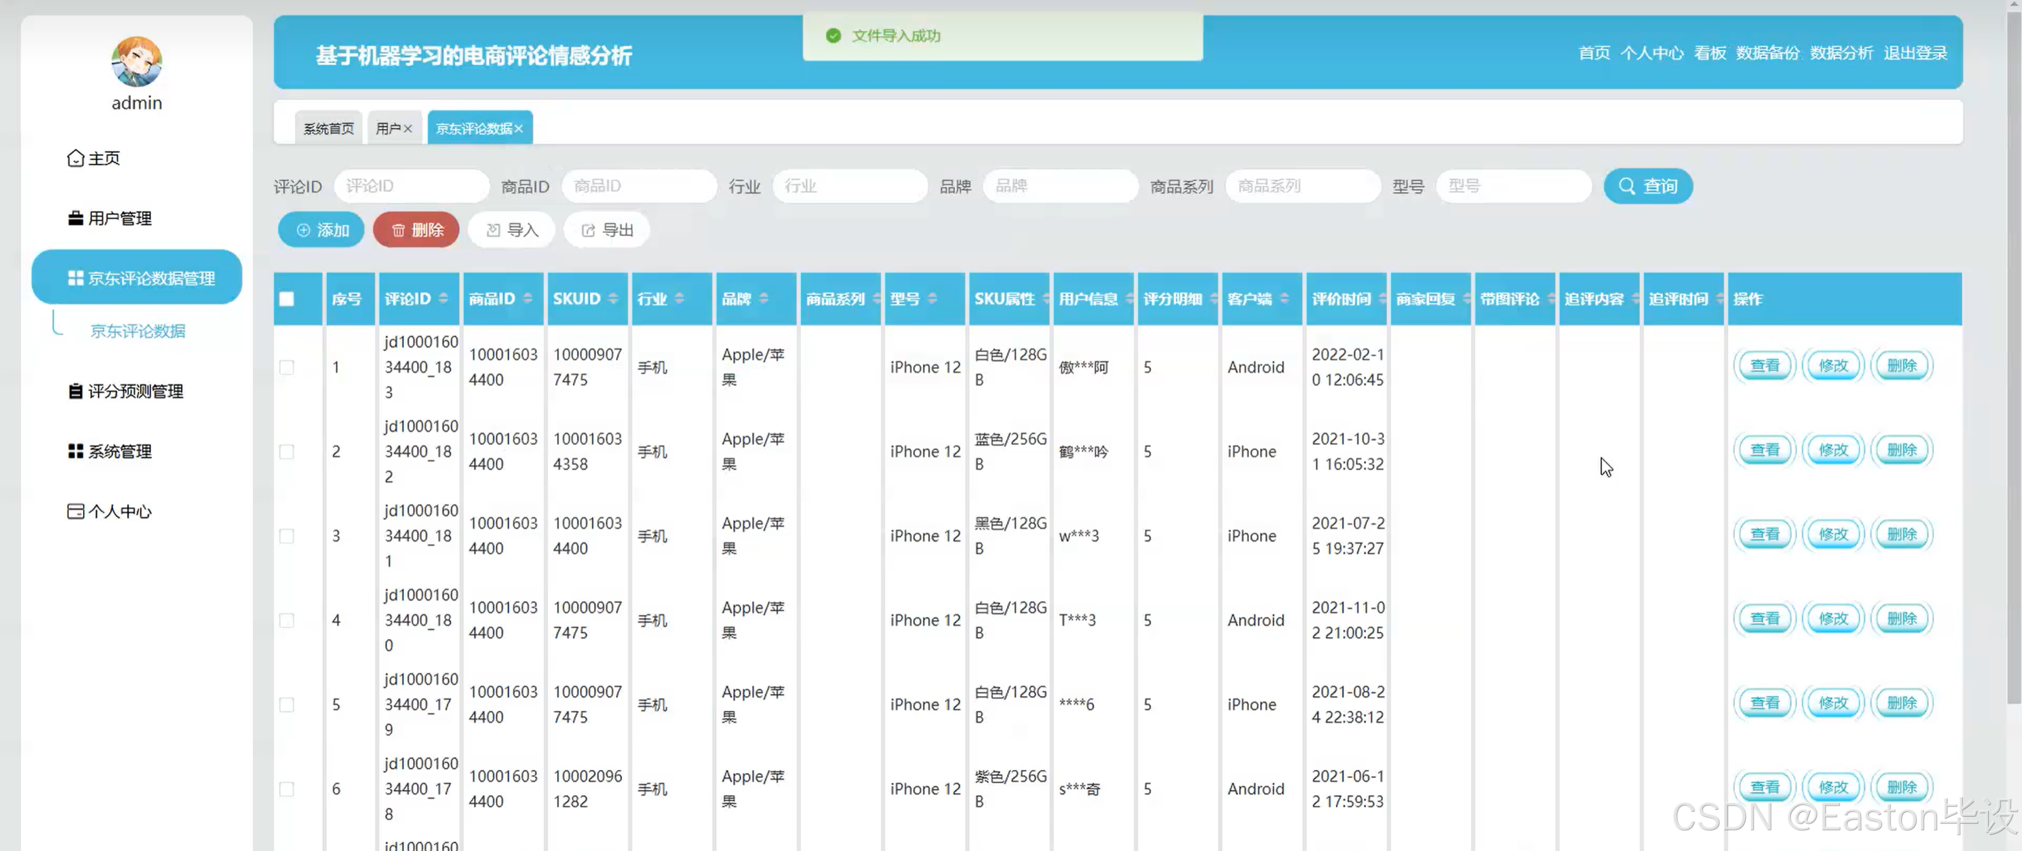Screen dimensions: 2022x851
Task: Toggle the select-all header checkbox
Action: pos(287,299)
